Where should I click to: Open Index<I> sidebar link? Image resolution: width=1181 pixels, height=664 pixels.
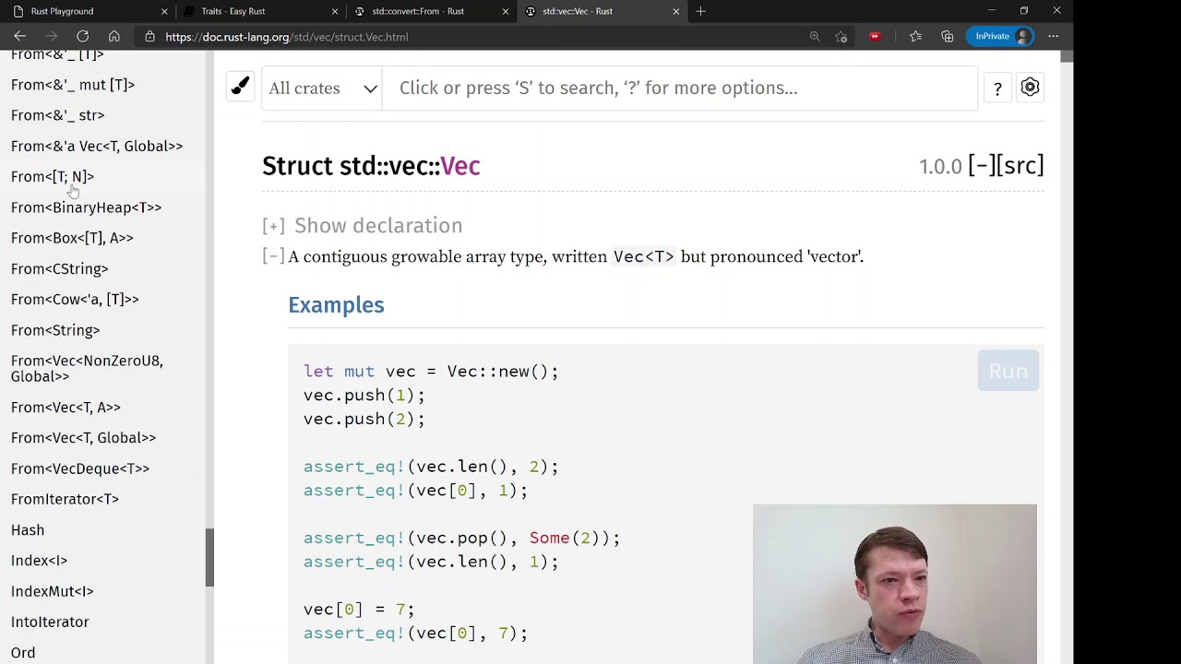coord(39,561)
